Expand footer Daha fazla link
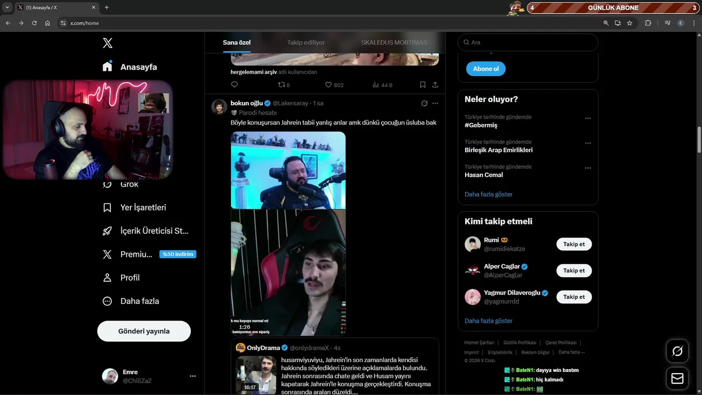The height and width of the screenshot is (395, 702). click(571, 352)
